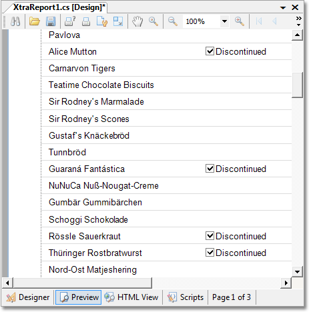
Task: Select the Hand Tool icon
Action: pos(137,21)
